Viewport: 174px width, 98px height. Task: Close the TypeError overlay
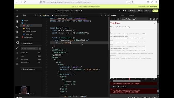(155, 23)
